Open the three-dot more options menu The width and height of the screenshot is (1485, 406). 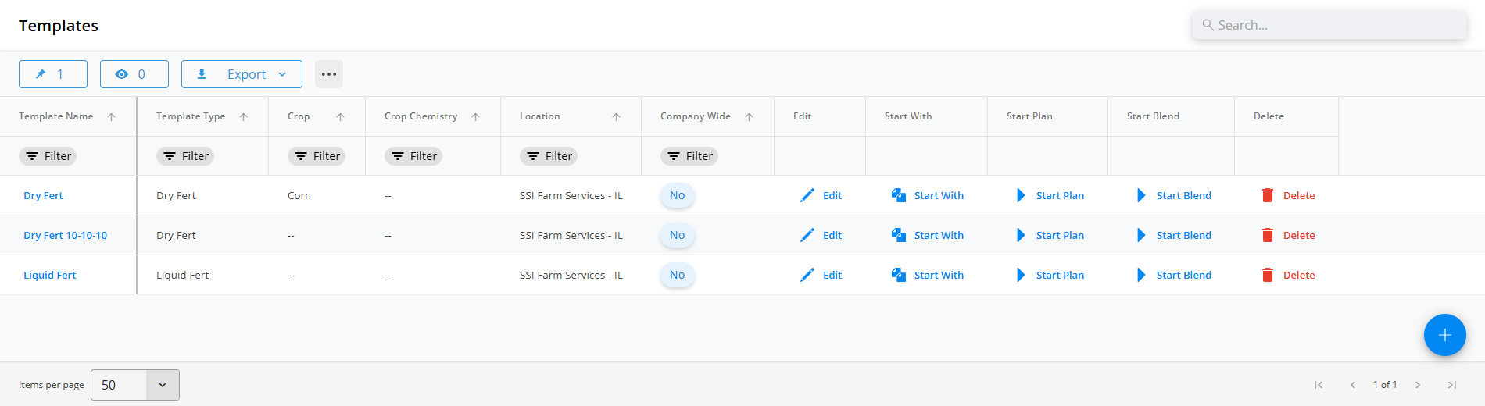pos(329,74)
